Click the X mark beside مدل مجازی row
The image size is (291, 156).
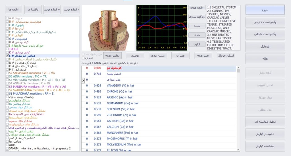[83, 80]
